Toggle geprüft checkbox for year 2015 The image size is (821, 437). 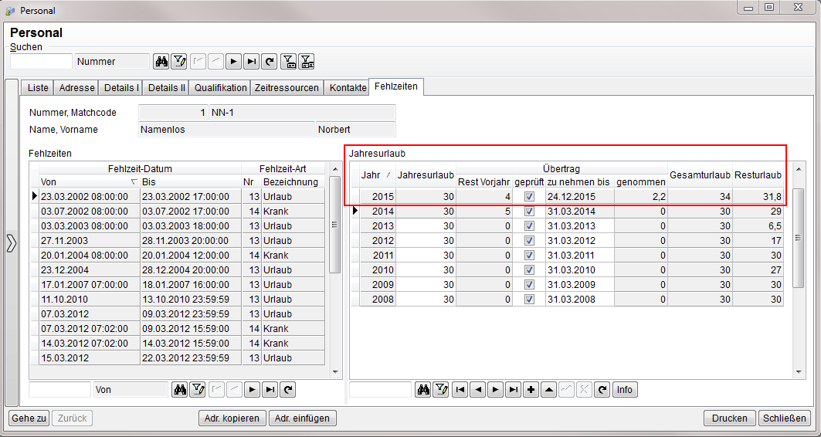click(529, 197)
